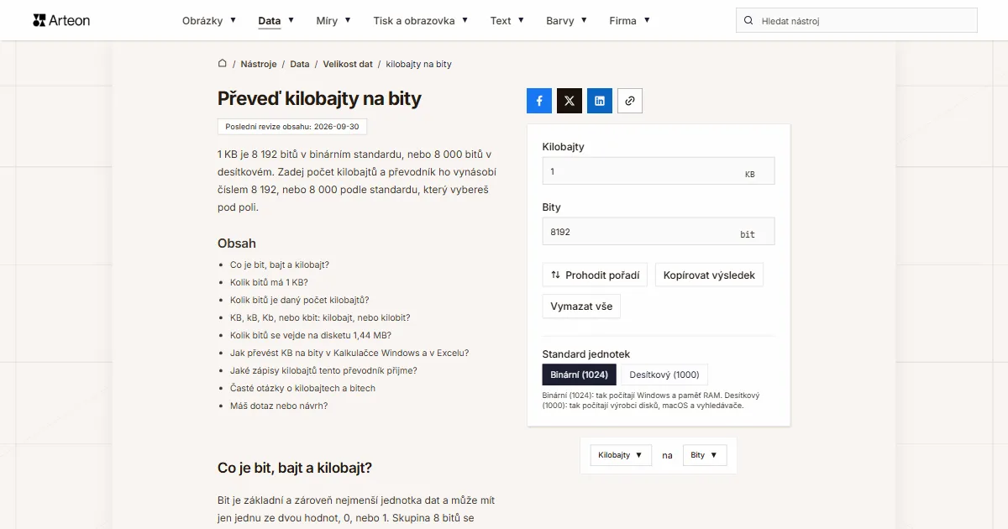1008x529 pixels.
Task: Focus the Hledat nástroj search field
Action: coord(857,21)
